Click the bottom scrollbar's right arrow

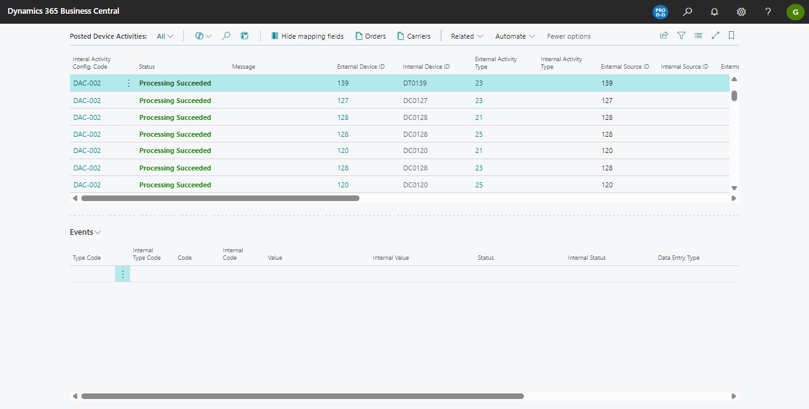point(734,396)
